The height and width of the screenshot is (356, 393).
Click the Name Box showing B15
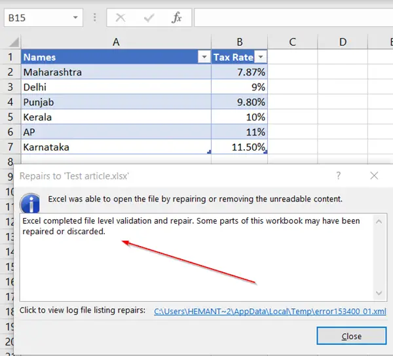pos(43,18)
